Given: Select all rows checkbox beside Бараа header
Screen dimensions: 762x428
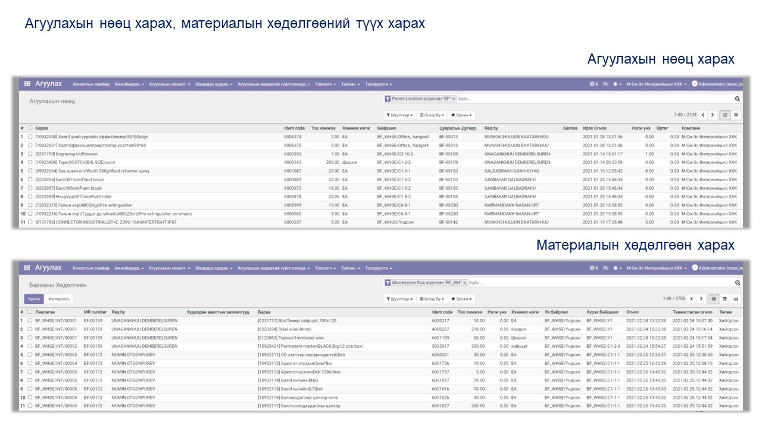Looking at the screenshot, I should [x=30, y=128].
